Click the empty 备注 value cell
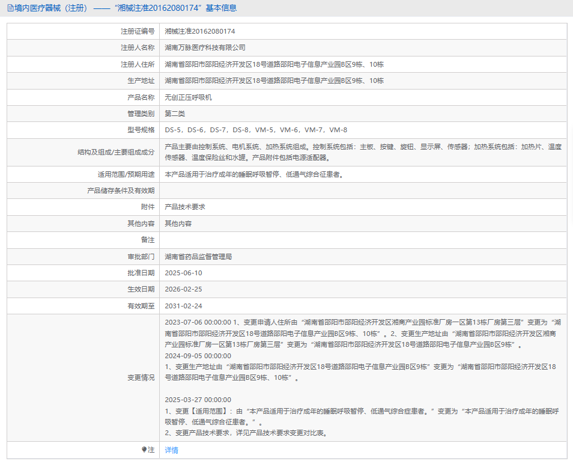 click(x=363, y=240)
